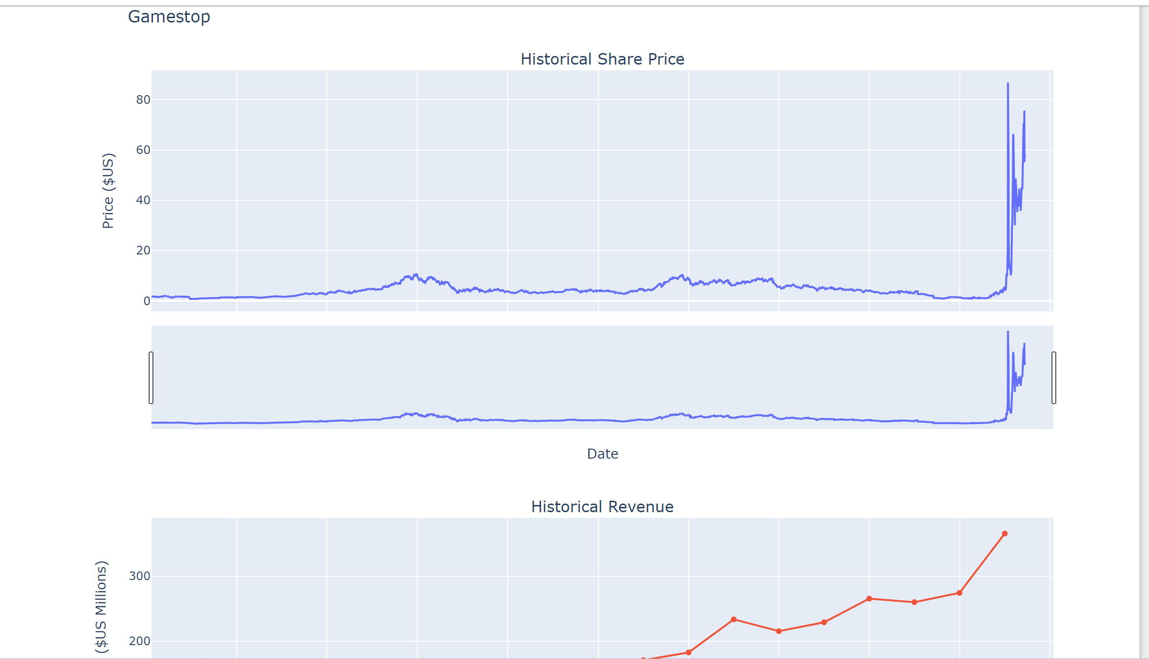The image size is (1149, 659).
Task: Click the 200 tick label on revenue axis
Action: click(140, 641)
